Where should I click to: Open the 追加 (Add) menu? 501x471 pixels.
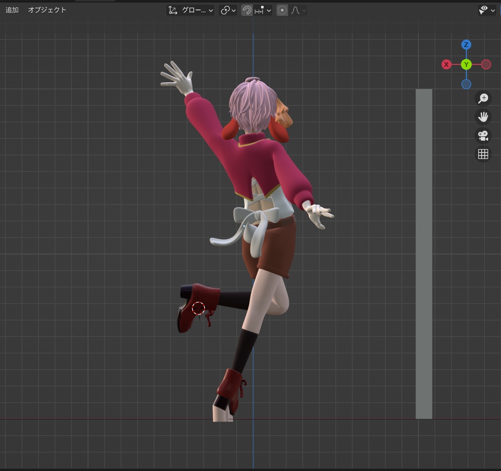12,10
